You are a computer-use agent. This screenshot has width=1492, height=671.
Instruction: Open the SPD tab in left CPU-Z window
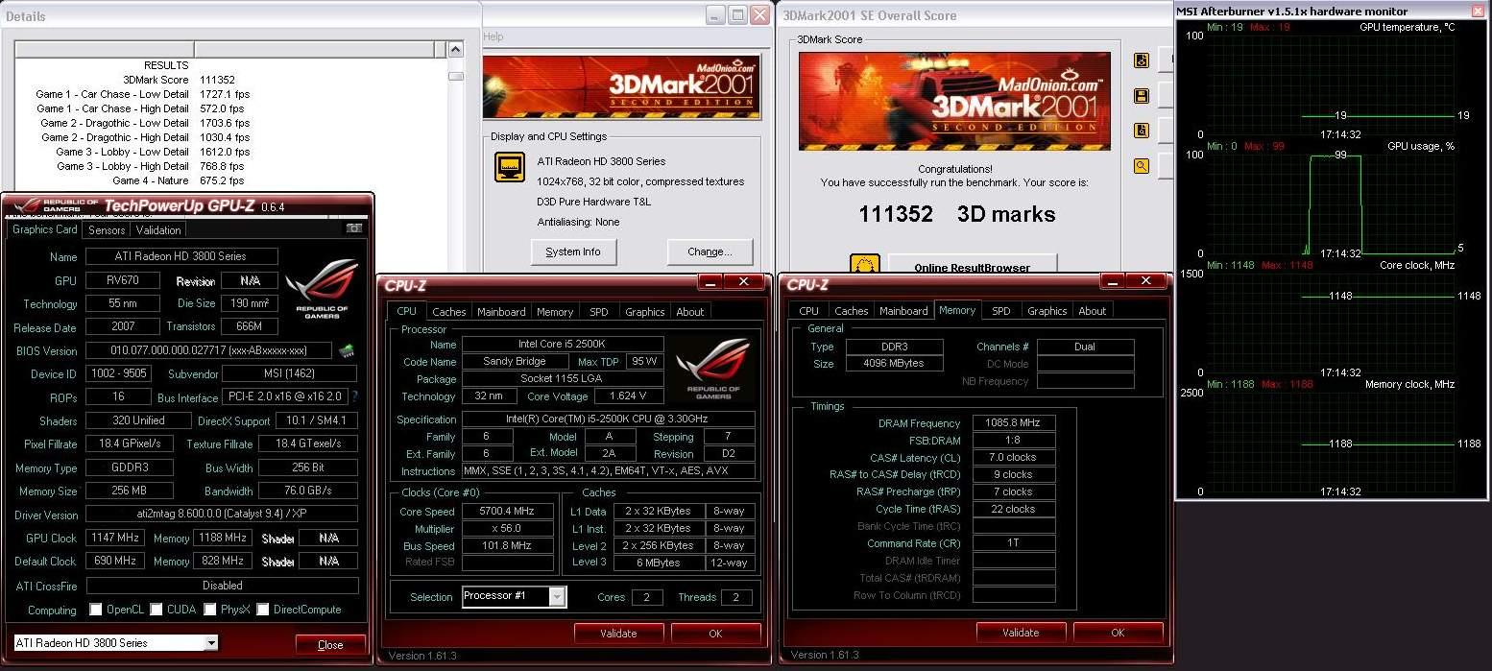click(x=598, y=311)
